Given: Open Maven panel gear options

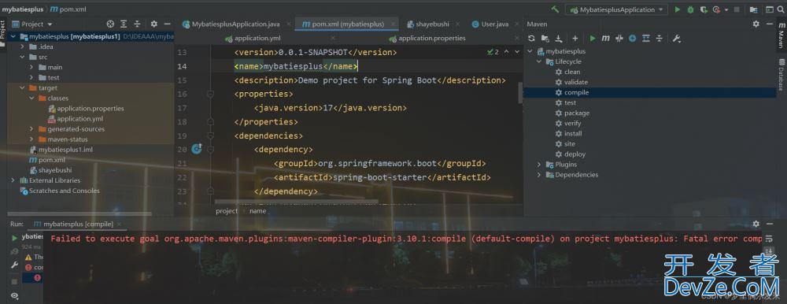Looking at the screenshot, I should tap(756, 24).
